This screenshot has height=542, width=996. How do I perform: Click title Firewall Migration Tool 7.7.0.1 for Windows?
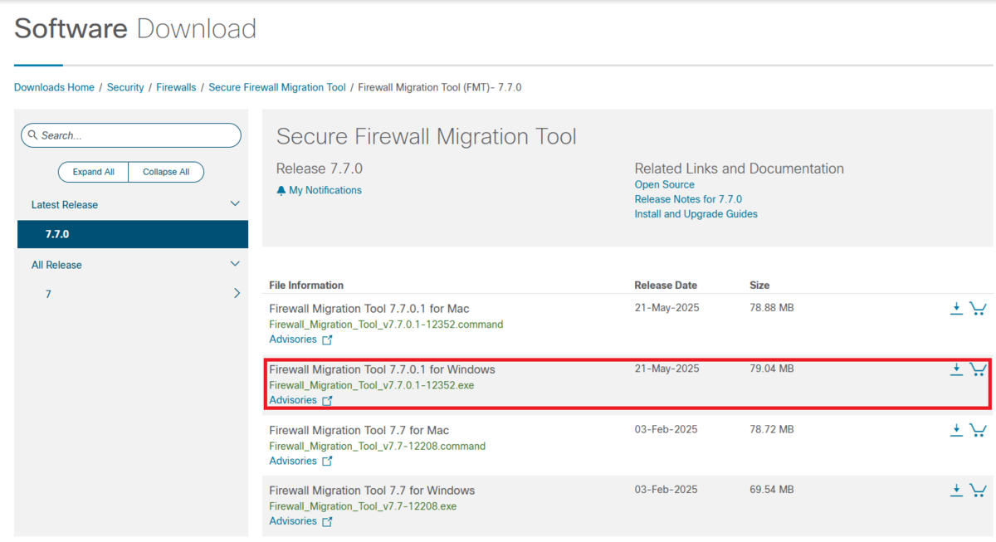click(382, 369)
